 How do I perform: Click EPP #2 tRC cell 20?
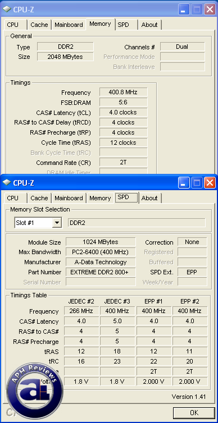pyautogui.click(x=190, y=361)
